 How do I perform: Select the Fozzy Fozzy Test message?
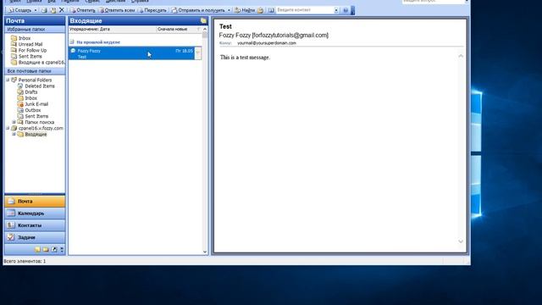131,53
